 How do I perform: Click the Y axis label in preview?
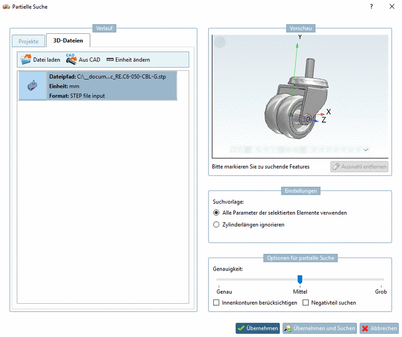point(300,37)
